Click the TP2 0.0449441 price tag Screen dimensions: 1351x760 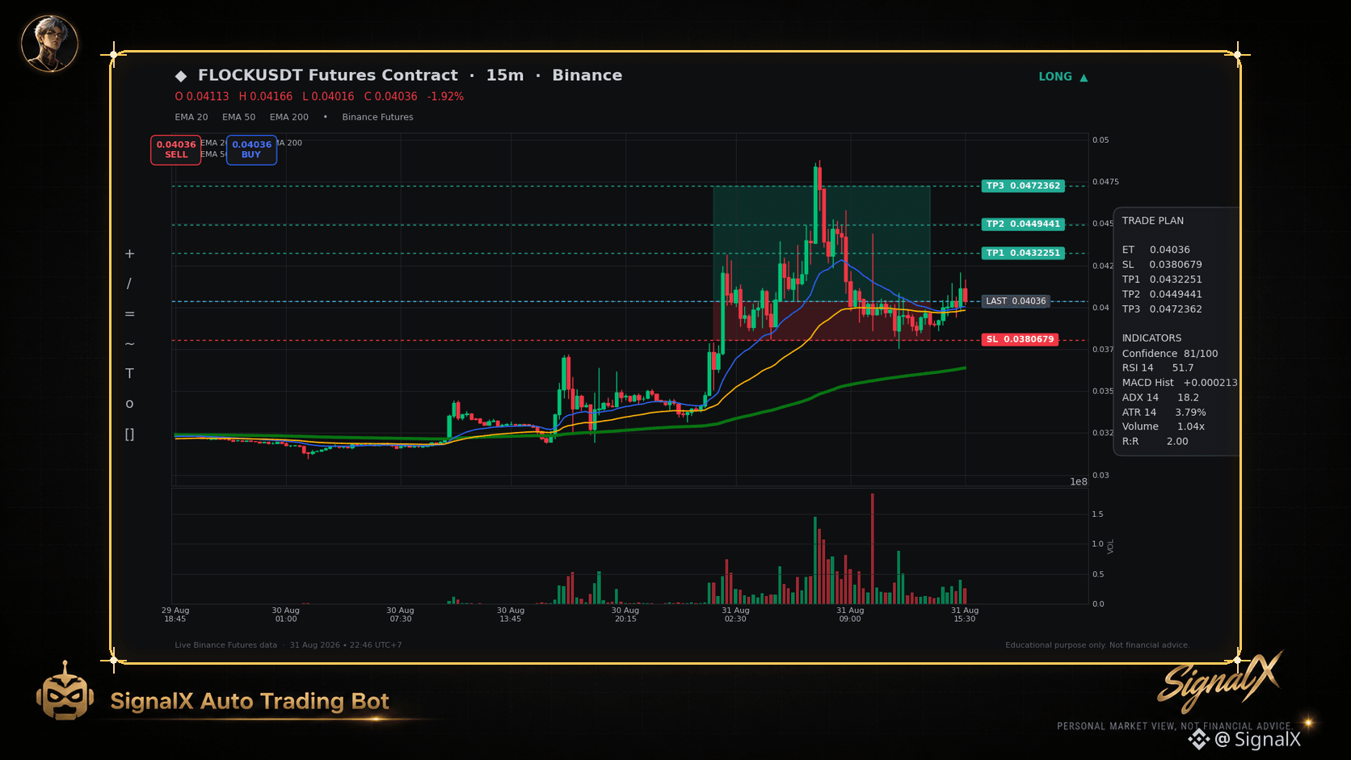pos(1023,225)
